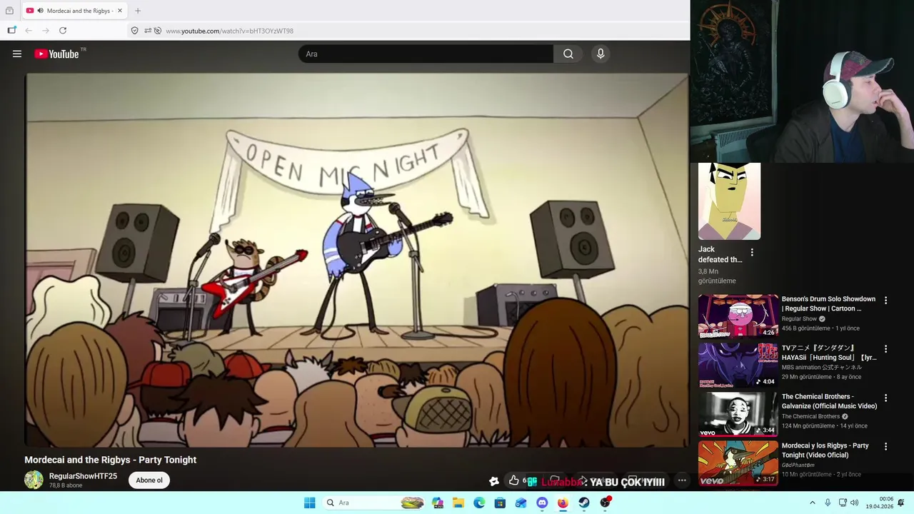Screen dimensions: 914x514
Task: Click the sparkle icon beside the like button
Action: [493, 481]
